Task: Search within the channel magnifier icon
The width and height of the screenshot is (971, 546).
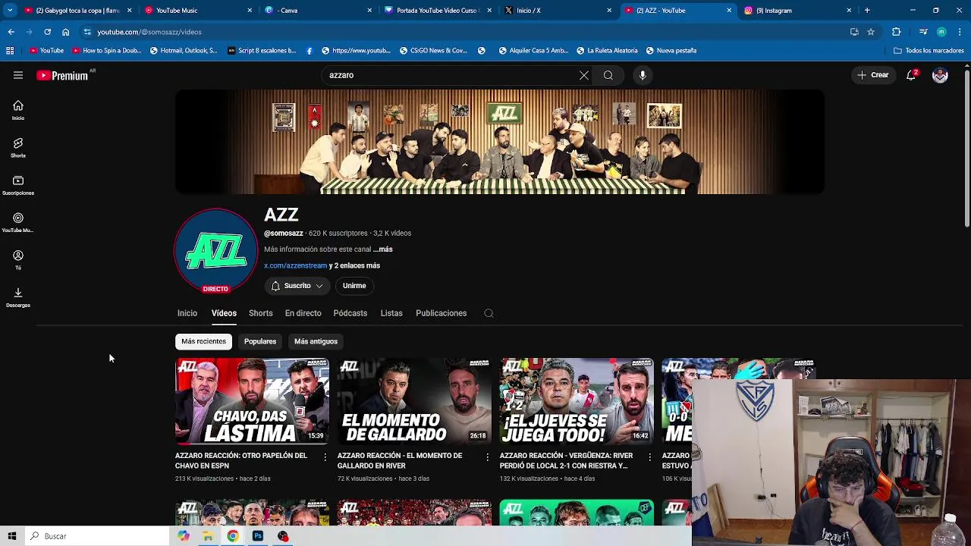Action: tap(489, 313)
